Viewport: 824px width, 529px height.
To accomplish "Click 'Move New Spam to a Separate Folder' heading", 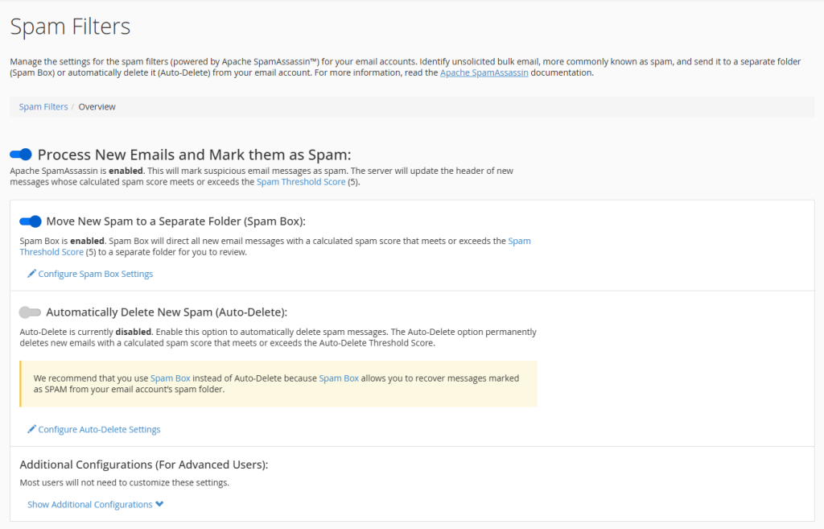I will [x=175, y=221].
